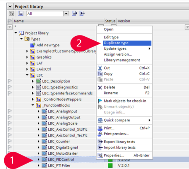Select Add new type entry

48,45
